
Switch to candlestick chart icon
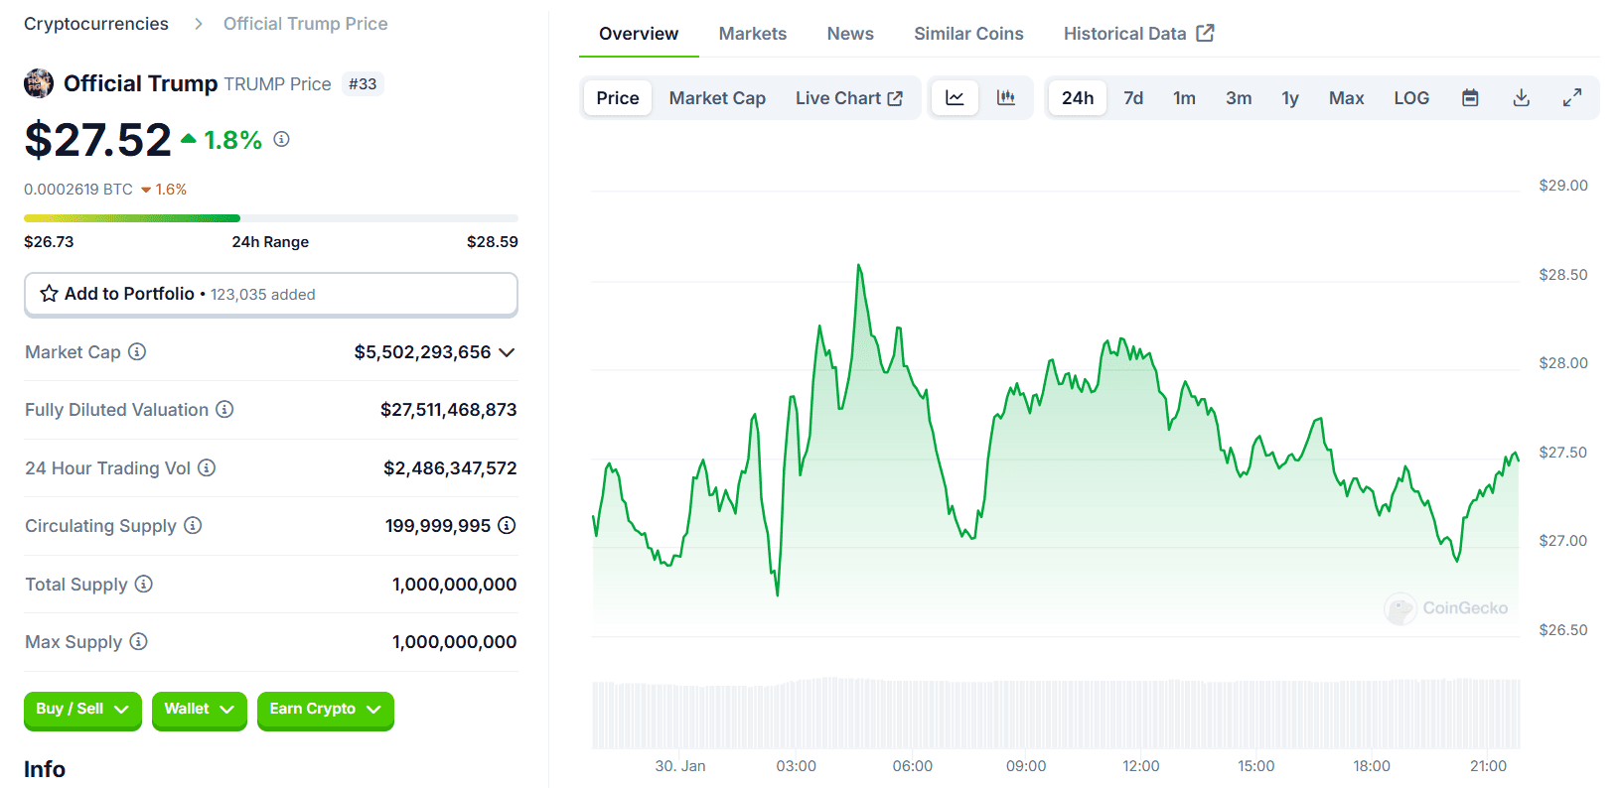click(1006, 98)
